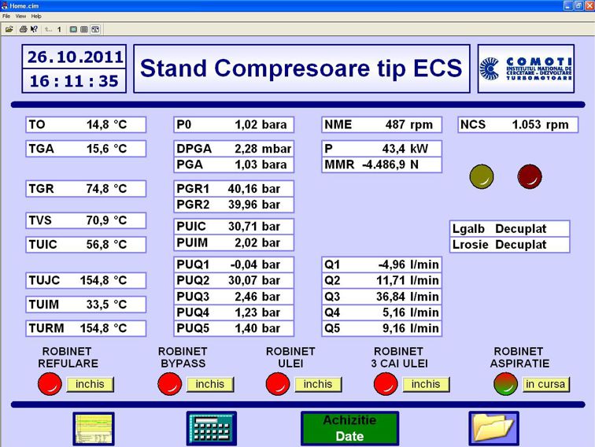
Task: Click the yellow Lgalb indicator lamp
Action: tap(482, 176)
